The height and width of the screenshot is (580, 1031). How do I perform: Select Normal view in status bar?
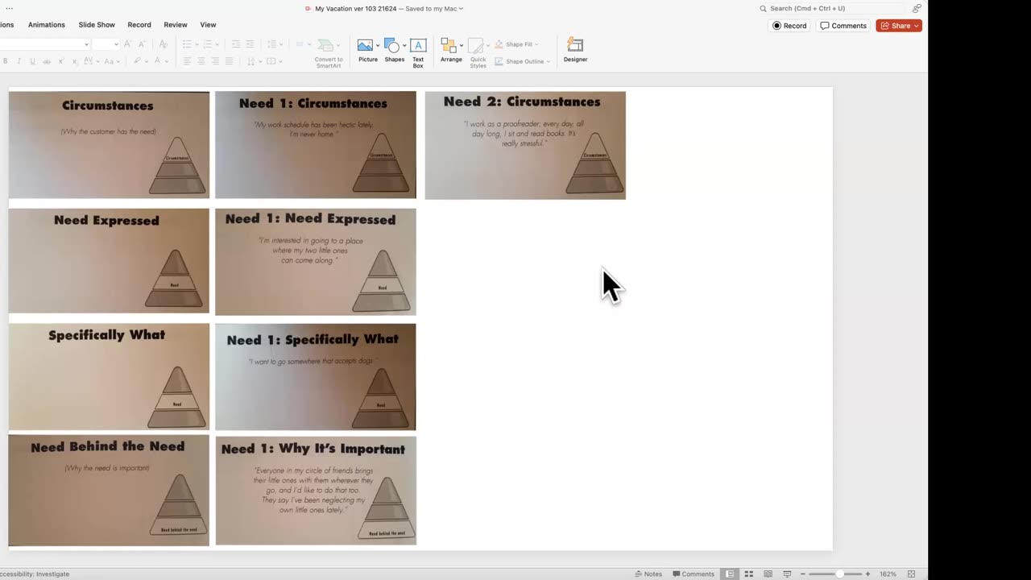tap(730, 574)
